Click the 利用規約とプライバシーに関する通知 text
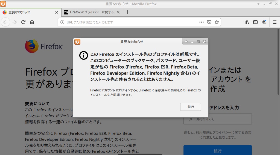280x155 pixels. point(223,132)
